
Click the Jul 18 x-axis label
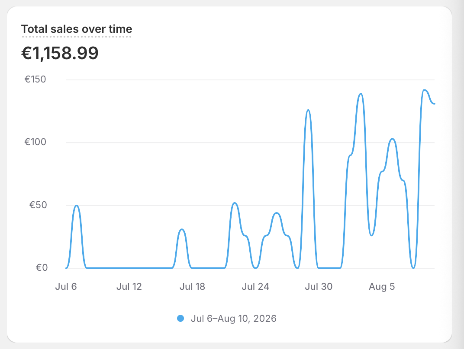coord(192,286)
